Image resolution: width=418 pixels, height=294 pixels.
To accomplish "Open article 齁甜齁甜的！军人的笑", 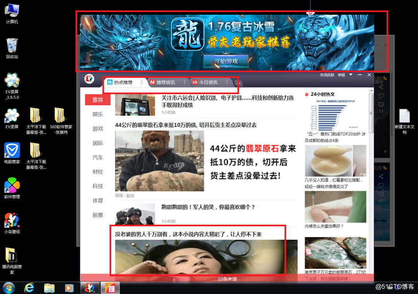I will [x=208, y=207].
